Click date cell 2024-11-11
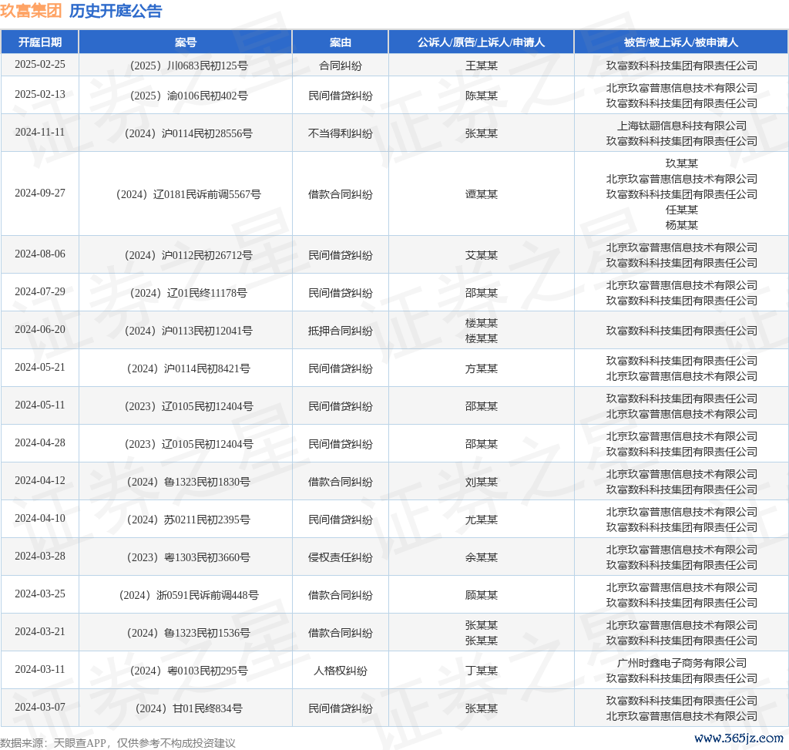The width and height of the screenshot is (789, 750). (40, 133)
